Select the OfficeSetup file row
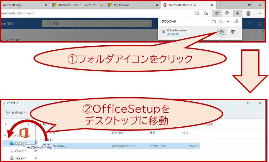 tap(121, 146)
